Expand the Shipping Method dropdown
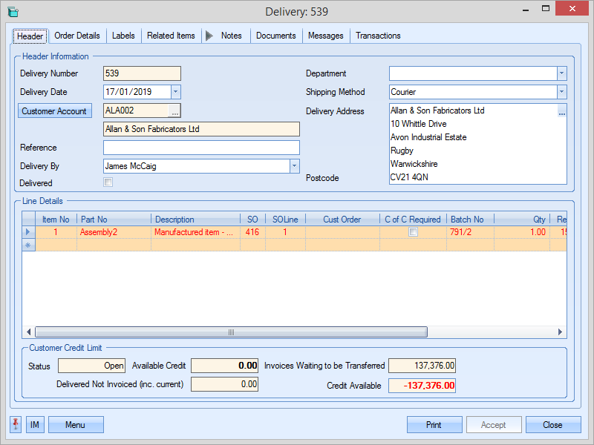594x445 pixels. coord(561,92)
